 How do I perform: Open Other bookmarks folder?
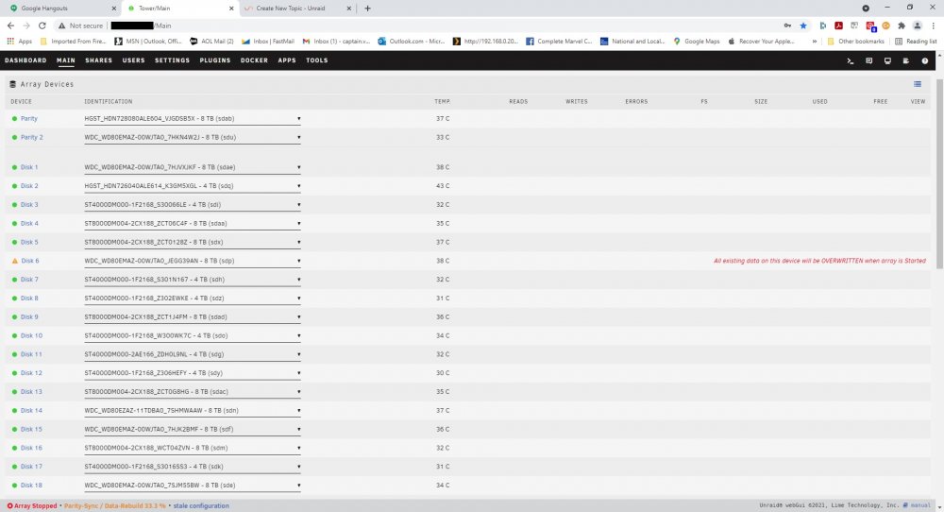click(855, 42)
